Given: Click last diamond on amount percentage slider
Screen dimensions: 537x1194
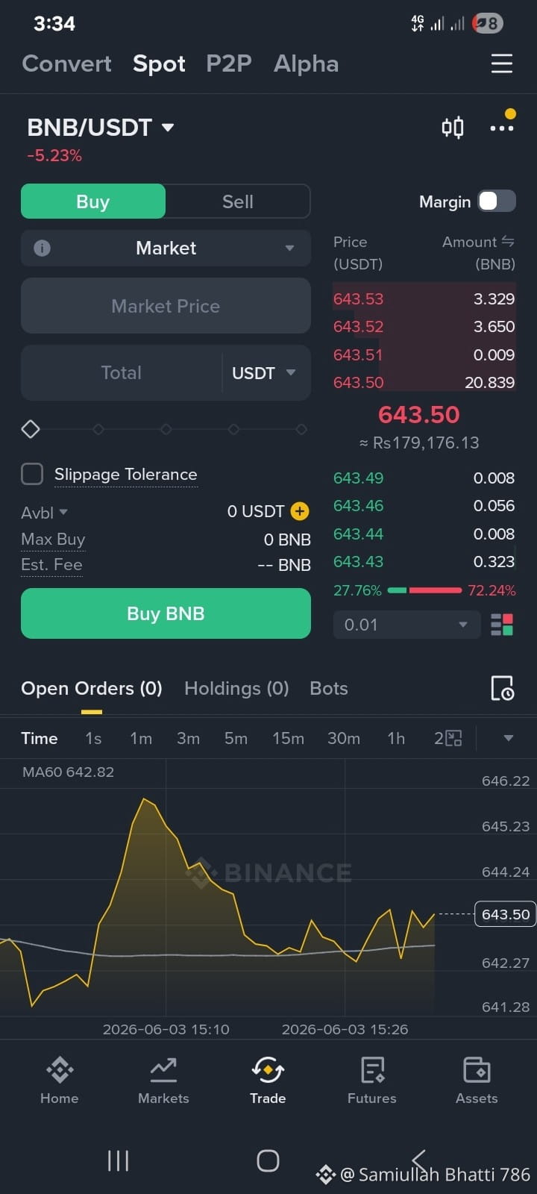Looking at the screenshot, I should click(x=301, y=429).
